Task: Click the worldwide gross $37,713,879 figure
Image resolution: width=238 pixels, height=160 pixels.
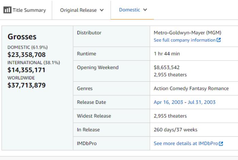Action: pyautogui.click(x=26, y=85)
